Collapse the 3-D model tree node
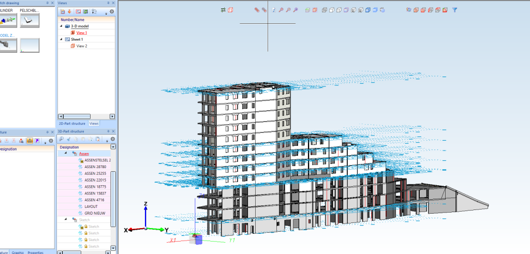The height and width of the screenshot is (254, 530). (x=61, y=25)
